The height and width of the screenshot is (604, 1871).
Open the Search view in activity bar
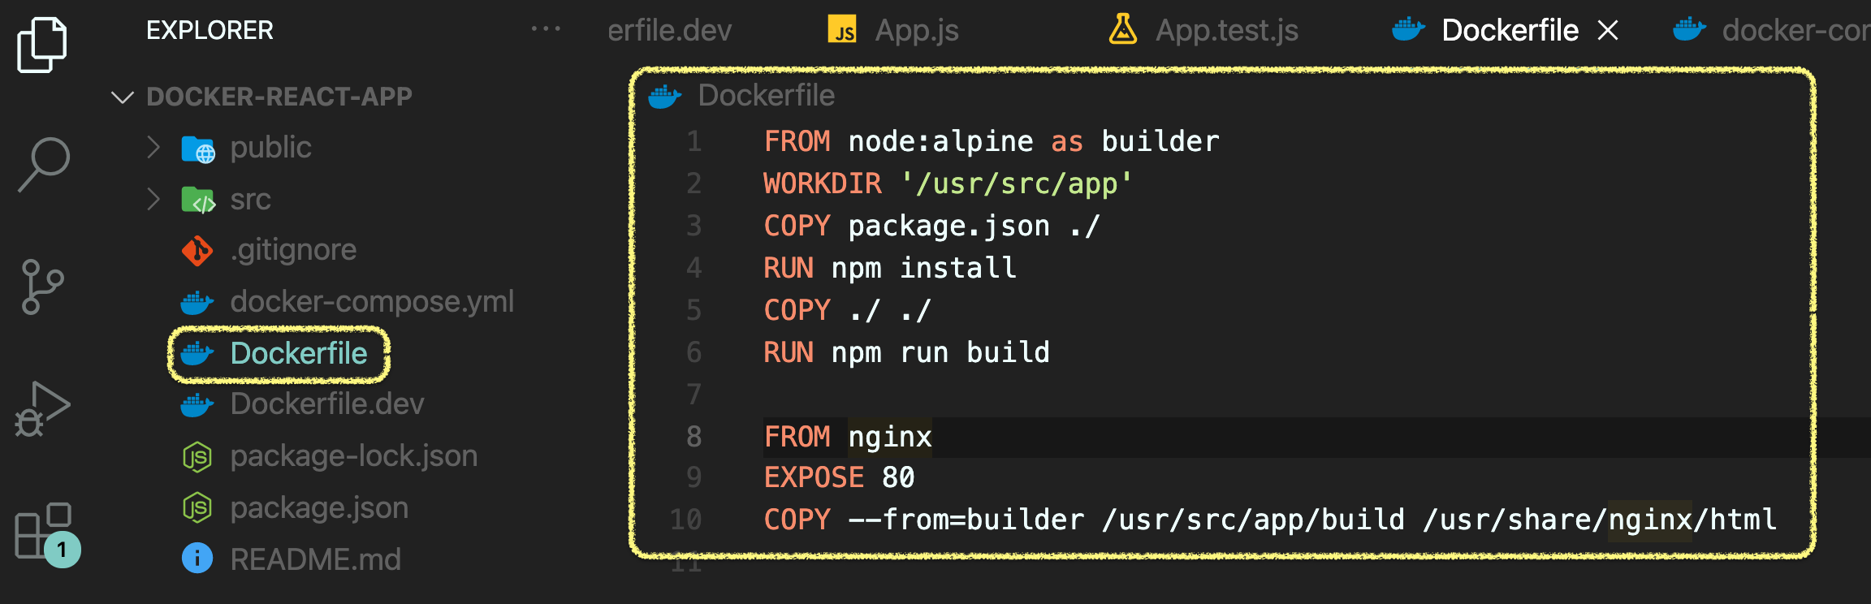pyautogui.click(x=44, y=164)
